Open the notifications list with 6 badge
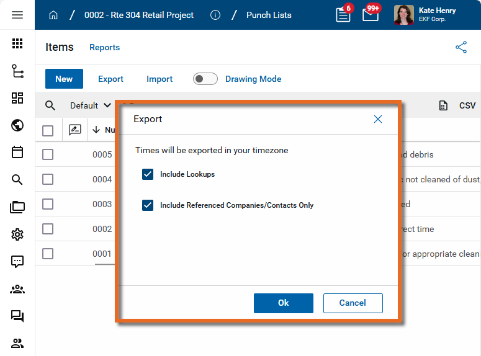The height and width of the screenshot is (356, 481). tap(343, 15)
